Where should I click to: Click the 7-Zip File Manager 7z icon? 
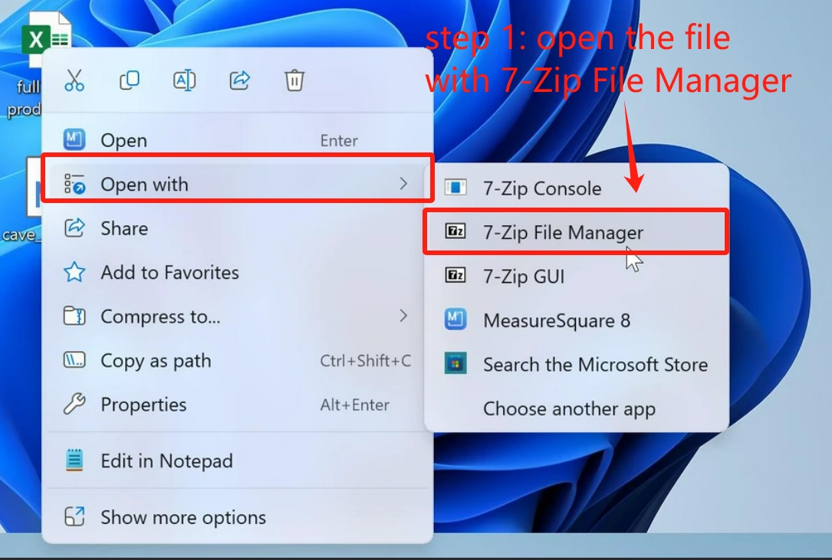[455, 231]
